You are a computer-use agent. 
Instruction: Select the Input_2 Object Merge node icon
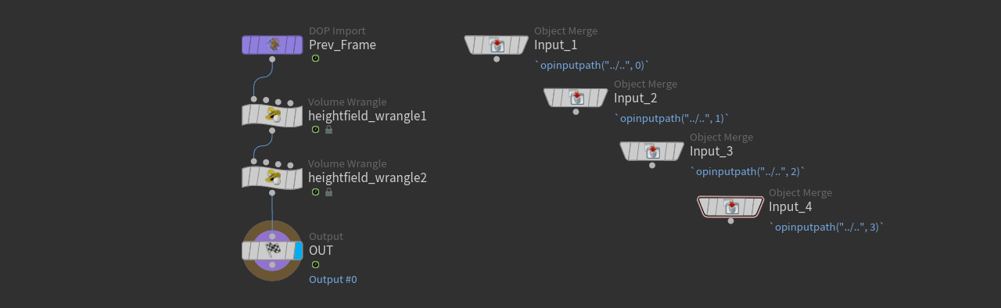(576, 98)
